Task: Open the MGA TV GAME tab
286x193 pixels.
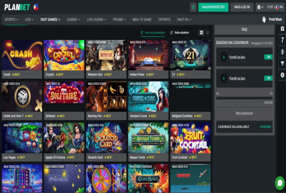Action: pyautogui.click(x=142, y=20)
